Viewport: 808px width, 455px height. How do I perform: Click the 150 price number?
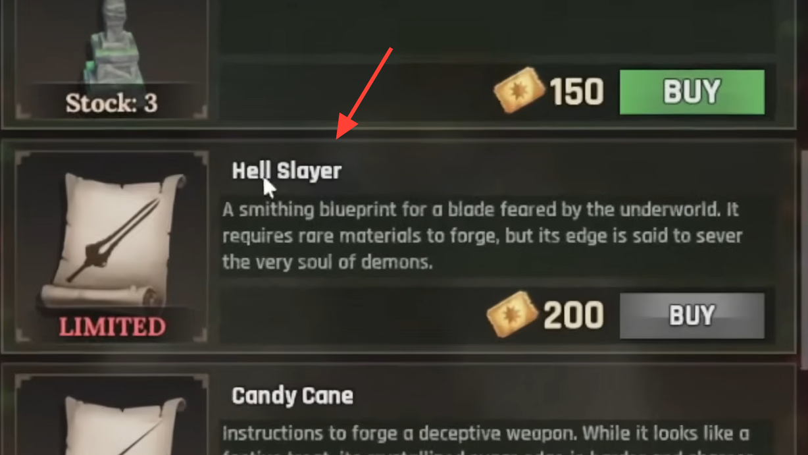pos(577,93)
